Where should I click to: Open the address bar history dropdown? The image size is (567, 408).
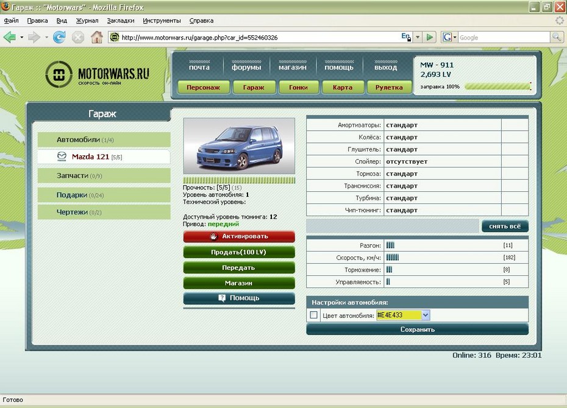tap(418, 37)
